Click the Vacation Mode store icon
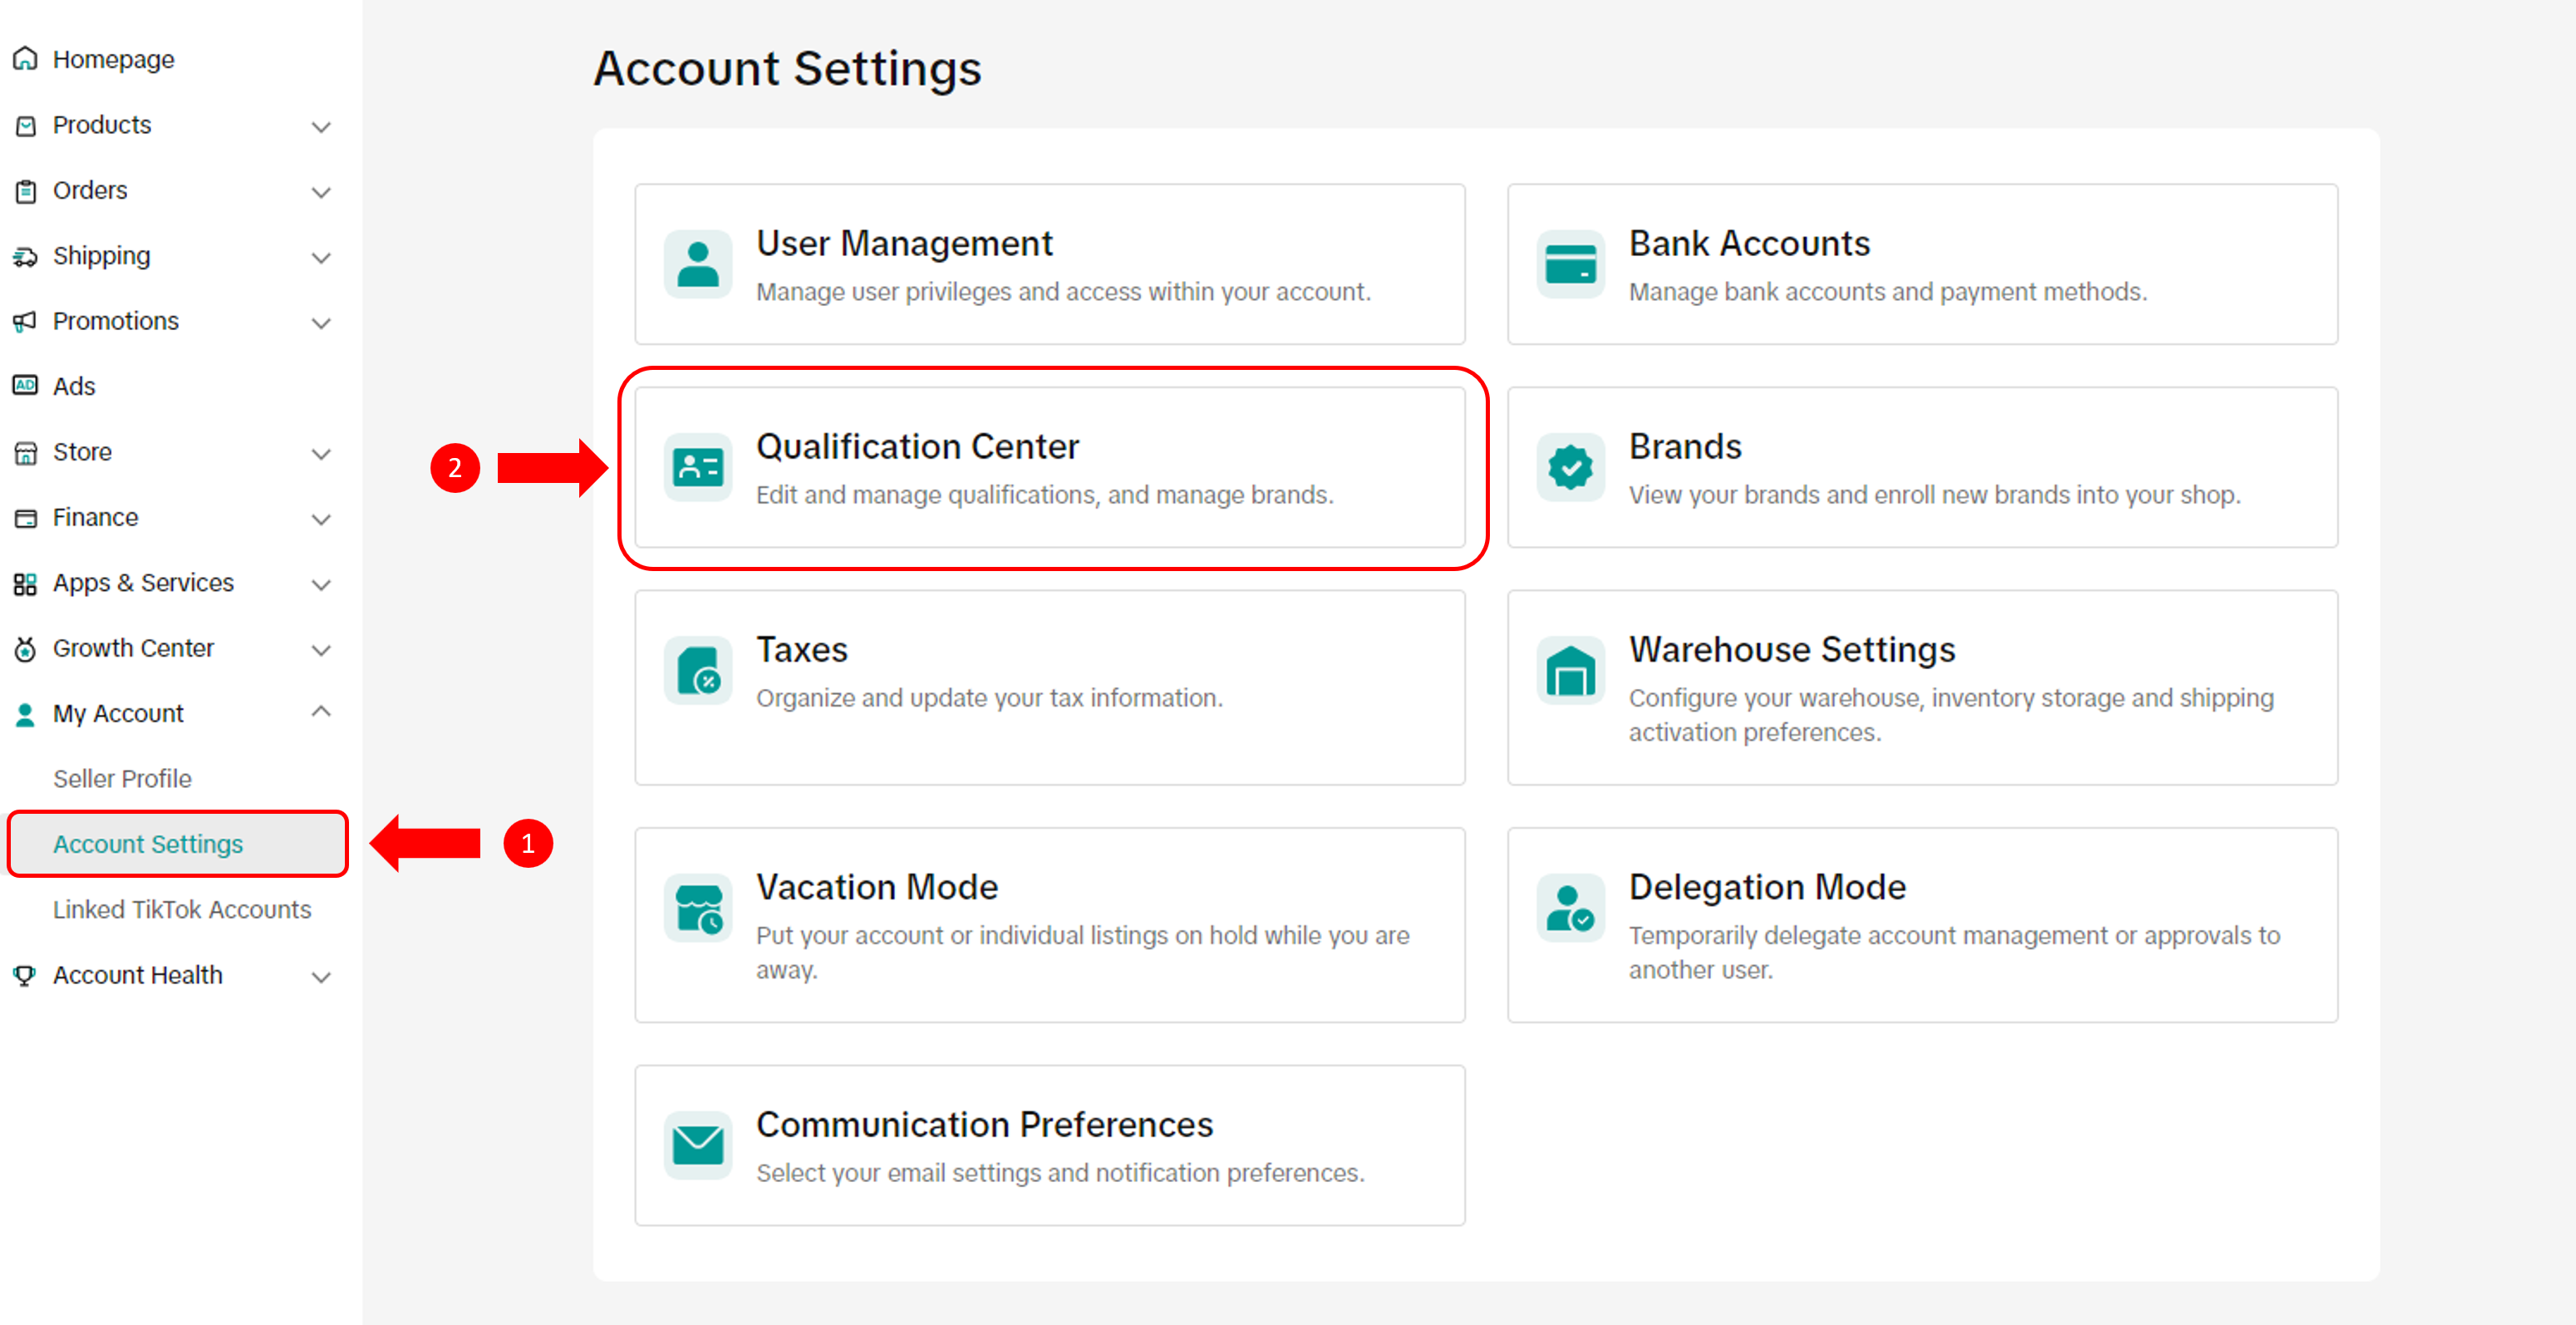 [697, 908]
